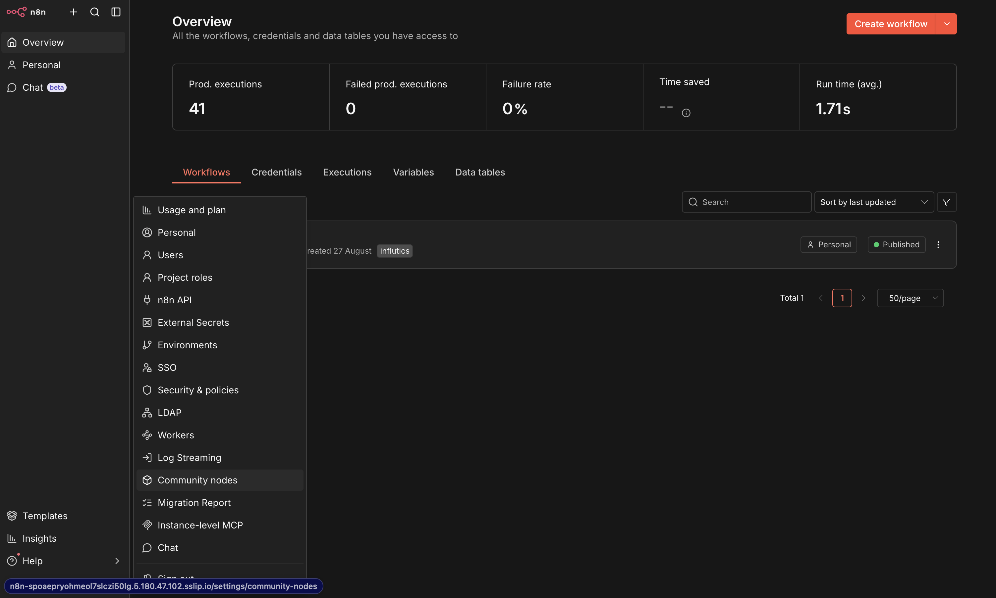Click the n8n logo icon
The width and height of the screenshot is (996, 598).
coord(17,12)
